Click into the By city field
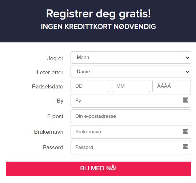This screenshot has height=183, width=196. tap(131, 101)
